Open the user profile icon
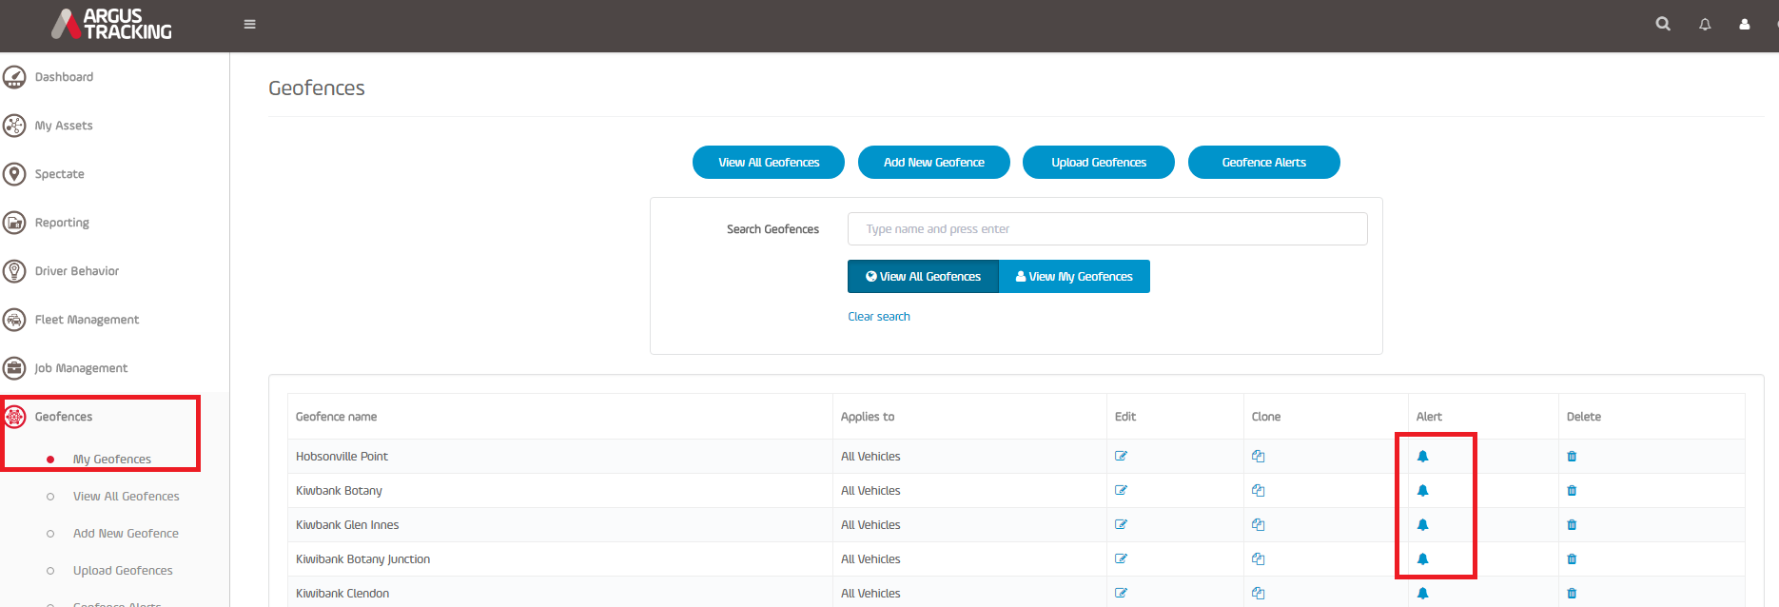 [1745, 25]
